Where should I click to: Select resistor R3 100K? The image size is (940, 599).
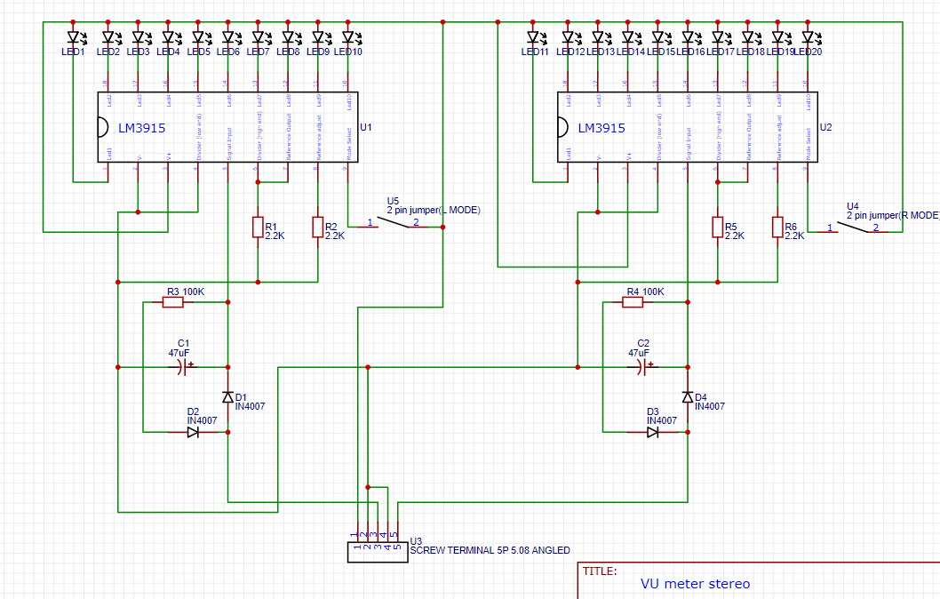coord(171,302)
